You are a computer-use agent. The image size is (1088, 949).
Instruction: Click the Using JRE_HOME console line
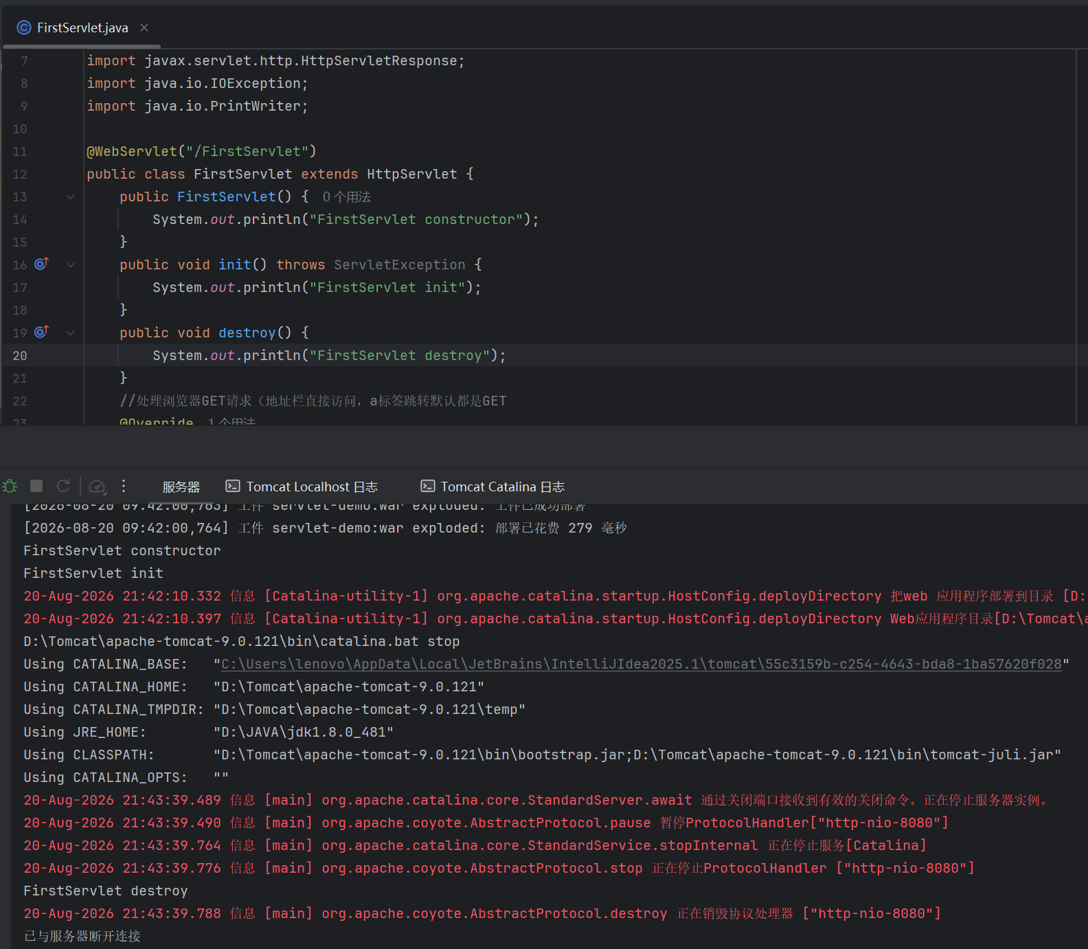click(x=209, y=732)
